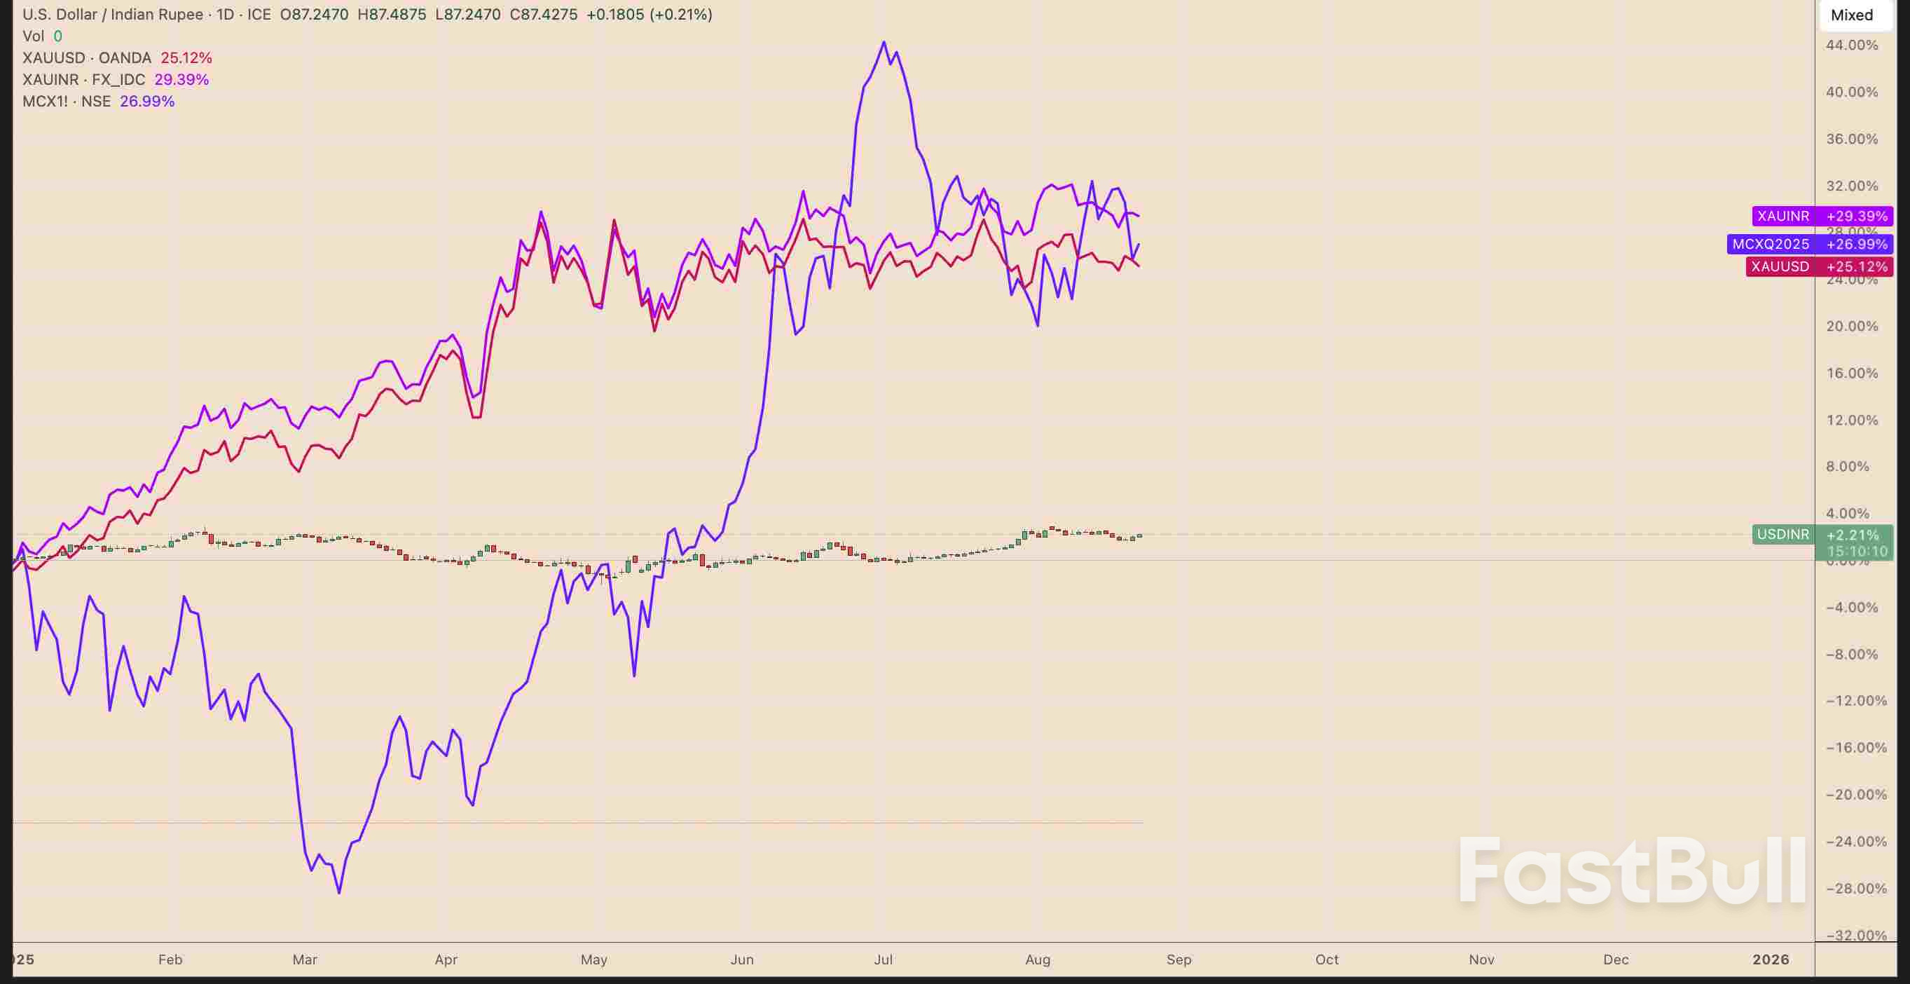
Task: Select the MCX1! · NSE legend entry
Action: tap(67, 102)
